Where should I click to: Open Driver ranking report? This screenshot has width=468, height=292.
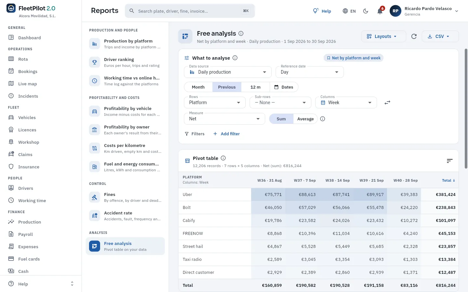tap(125, 62)
